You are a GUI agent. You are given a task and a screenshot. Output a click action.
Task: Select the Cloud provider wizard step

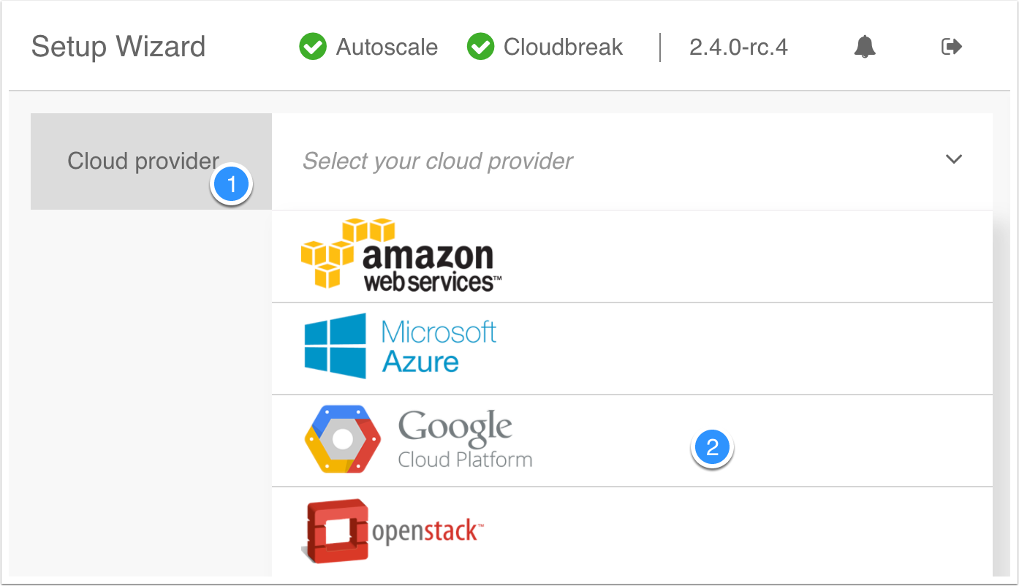[x=143, y=161]
